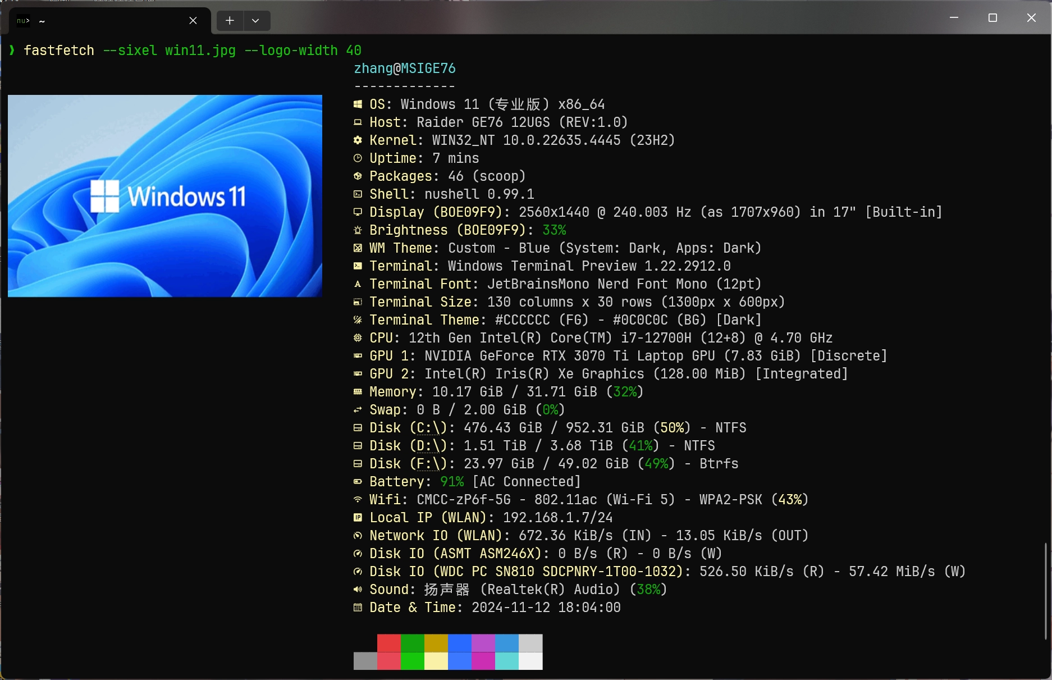
Task: Click the bright red color block
Action: pyautogui.click(x=389, y=661)
